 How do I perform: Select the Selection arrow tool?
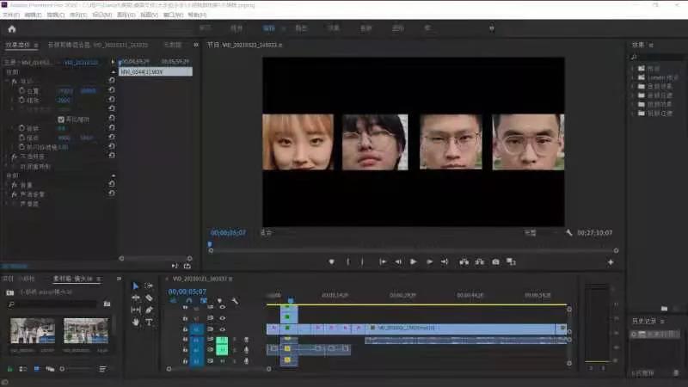[135, 286]
